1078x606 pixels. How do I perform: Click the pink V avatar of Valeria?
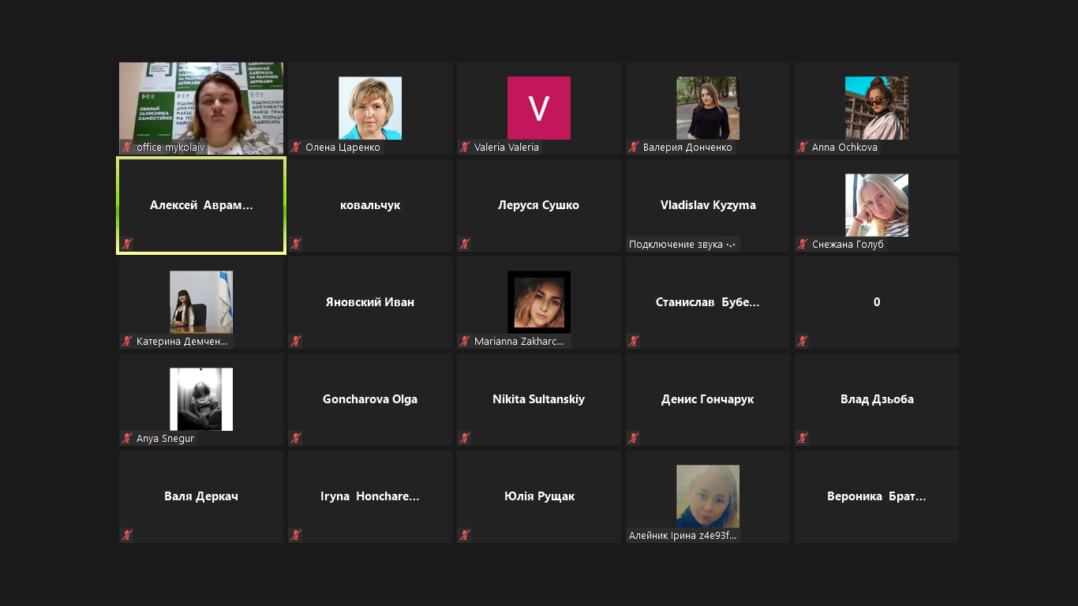tap(539, 108)
